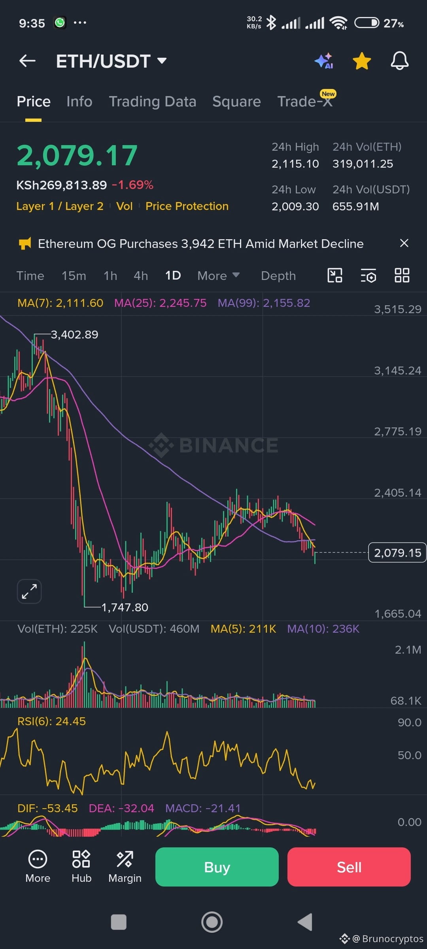Tap the Vol tag link
Image resolution: width=427 pixels, height=949 pixels.
pyautogui.click(x=125, y=206)
